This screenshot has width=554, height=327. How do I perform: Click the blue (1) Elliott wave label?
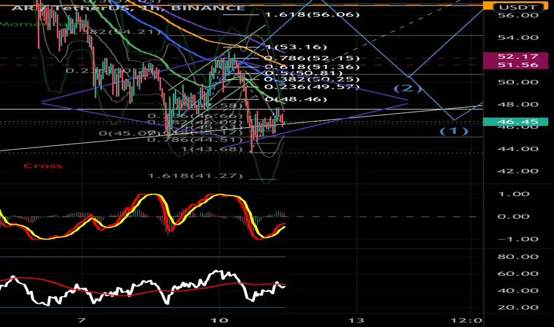click(x=454, y=131)
